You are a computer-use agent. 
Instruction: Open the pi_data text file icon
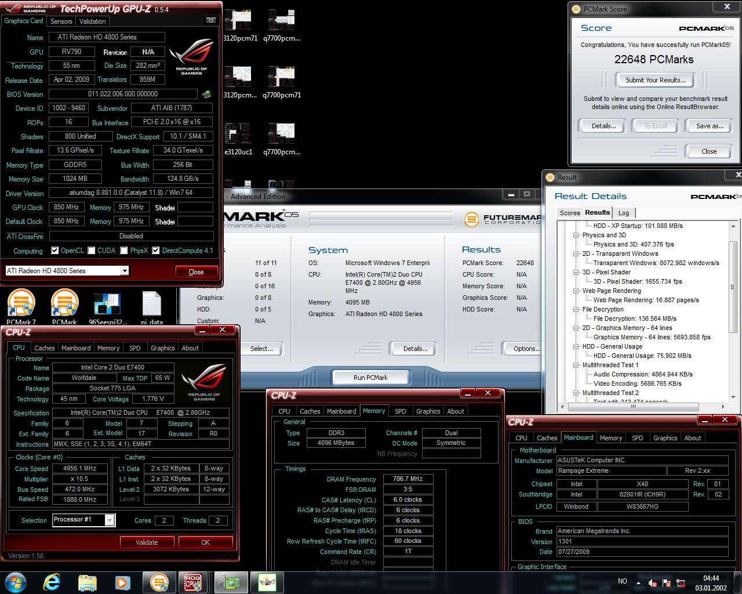pyautogui.click(x=151, y=307)
